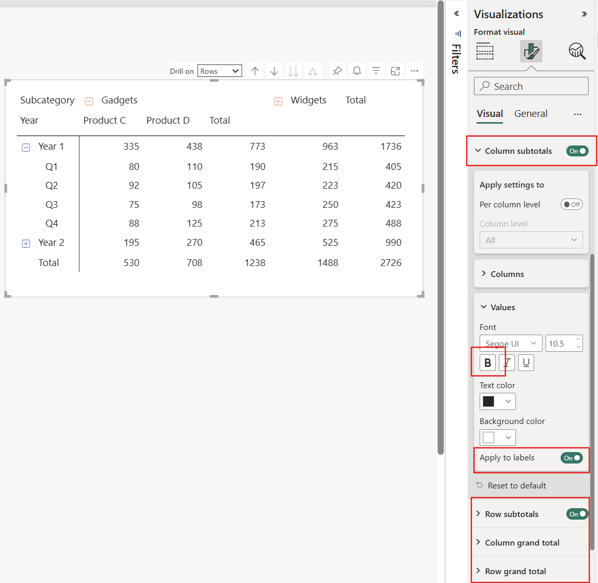The width and height of the screenshot is (598, 583).
Task: Click the Total row label
Action: point(48,263)
